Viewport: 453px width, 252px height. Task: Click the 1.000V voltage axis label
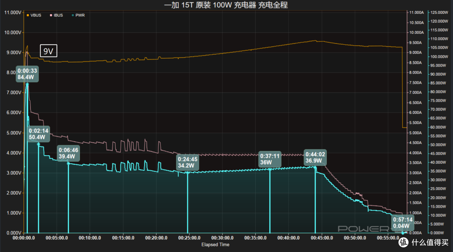coord(14,213)
